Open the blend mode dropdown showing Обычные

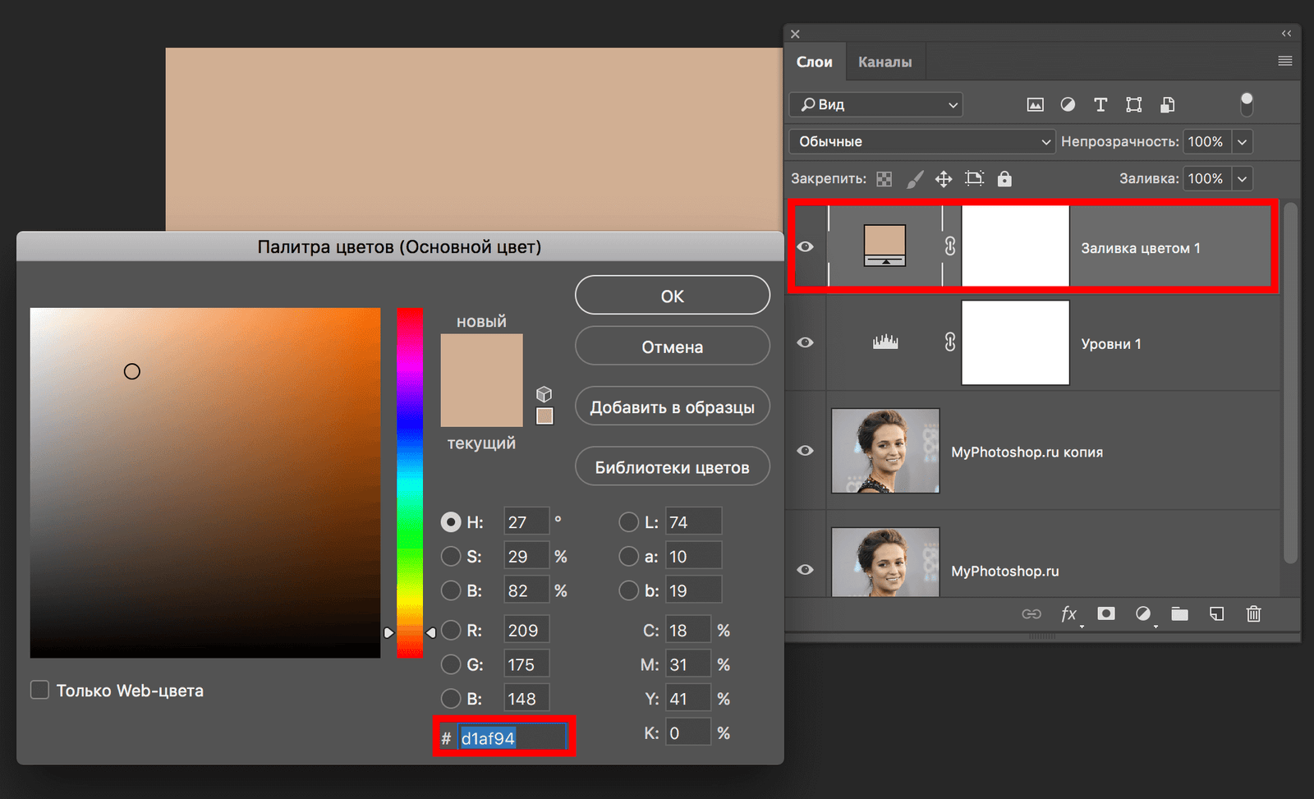[x=921, y=141]
